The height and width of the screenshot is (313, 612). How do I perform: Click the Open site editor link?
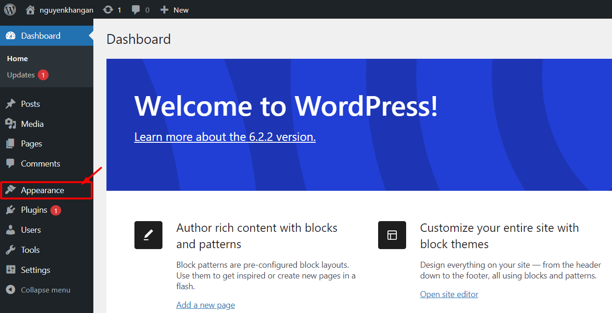point(449,294)
